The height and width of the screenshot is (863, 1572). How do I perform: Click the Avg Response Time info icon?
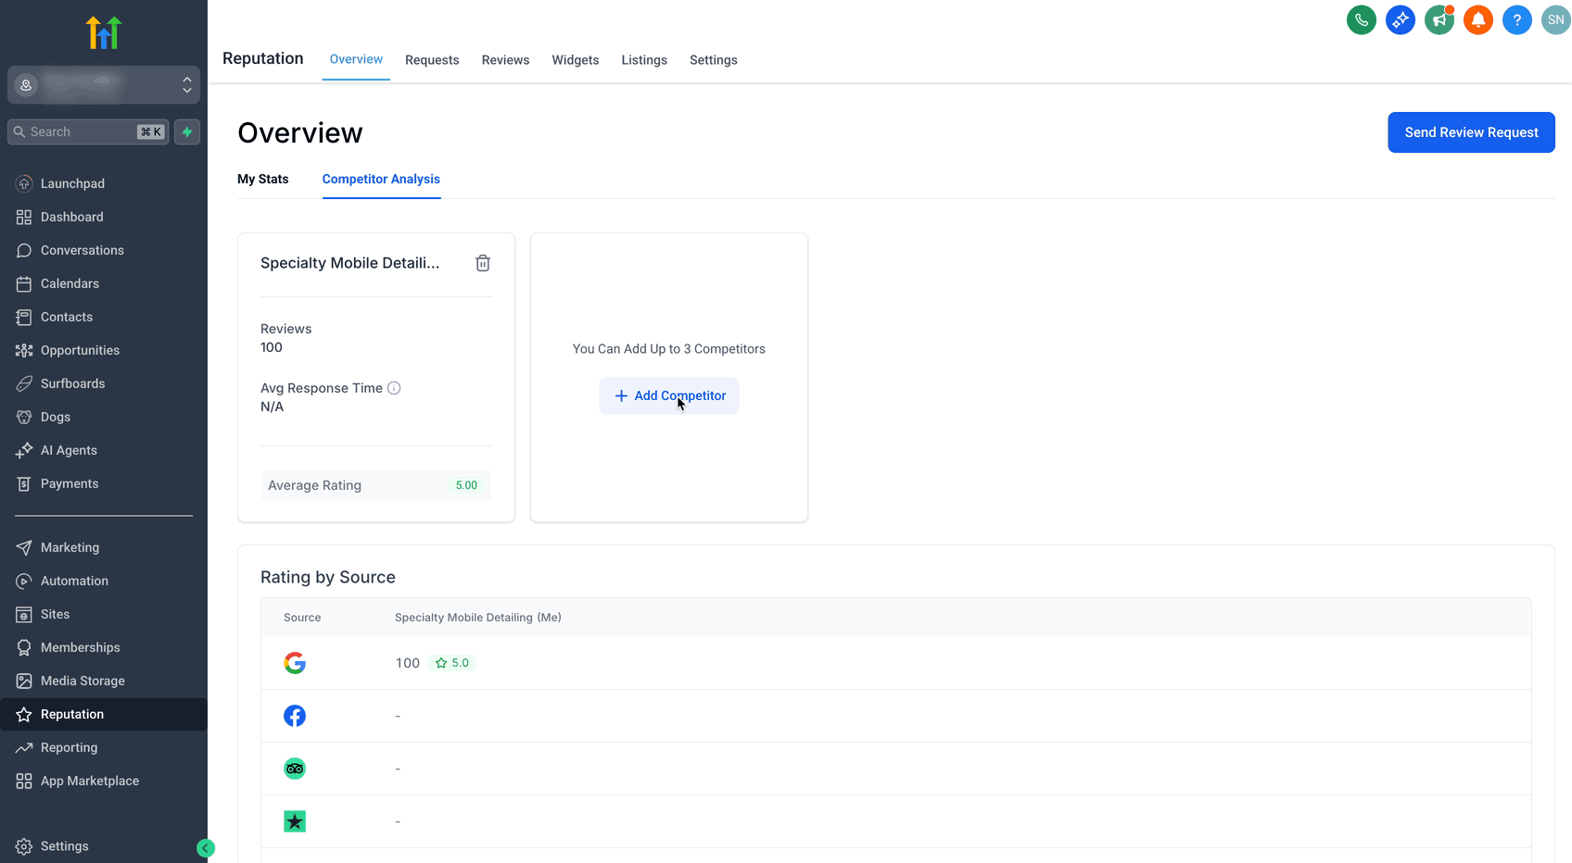coord(394,388)
